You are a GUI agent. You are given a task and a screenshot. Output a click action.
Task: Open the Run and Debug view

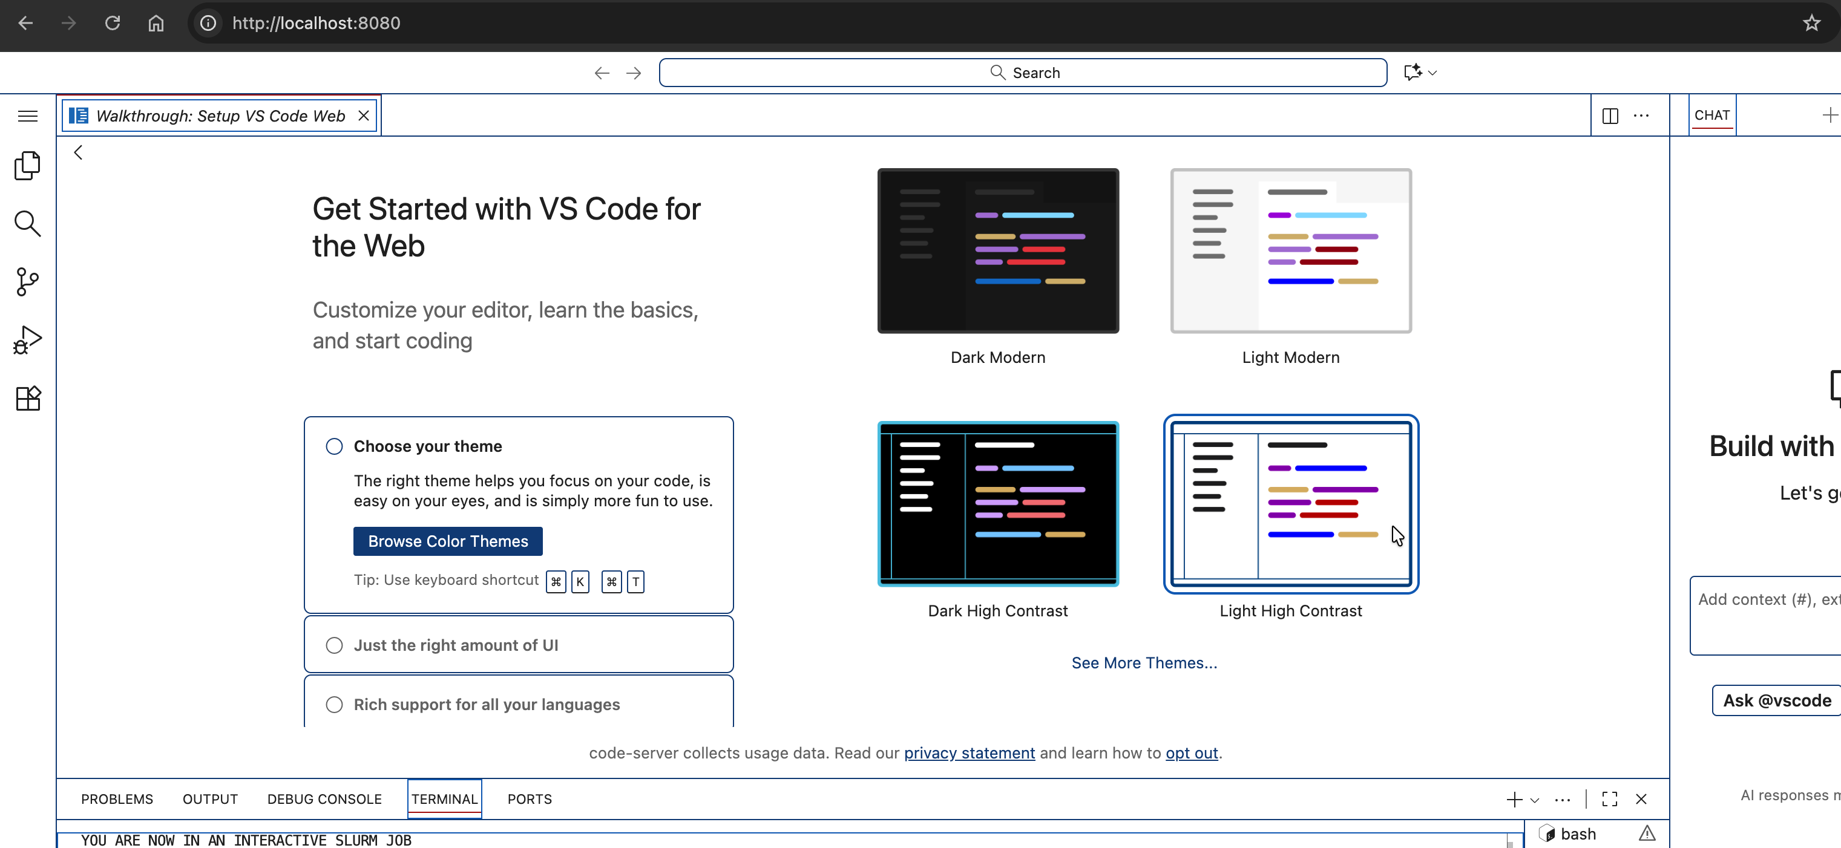(27, 339)
